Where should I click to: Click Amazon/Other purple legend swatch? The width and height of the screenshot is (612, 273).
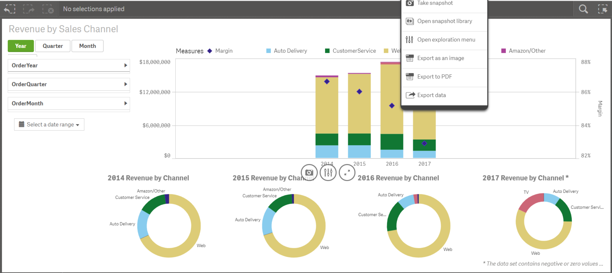click(x=503, y=51)
